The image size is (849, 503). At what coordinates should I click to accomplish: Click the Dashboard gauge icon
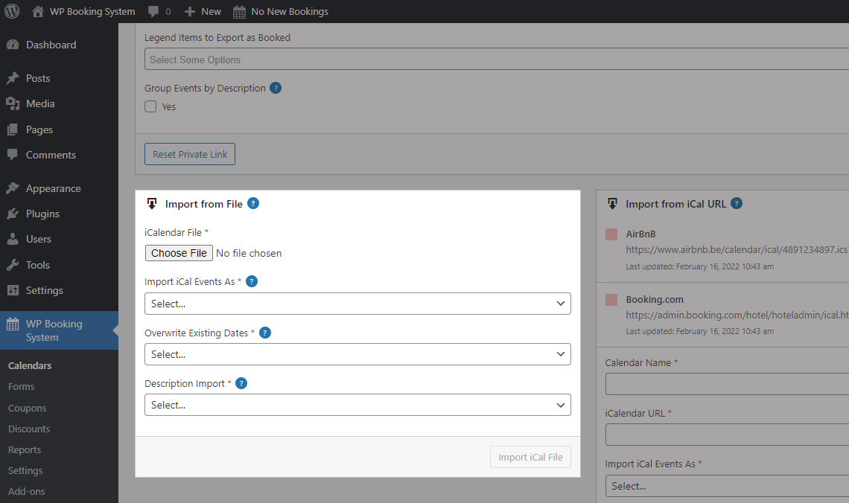point(13,45)
